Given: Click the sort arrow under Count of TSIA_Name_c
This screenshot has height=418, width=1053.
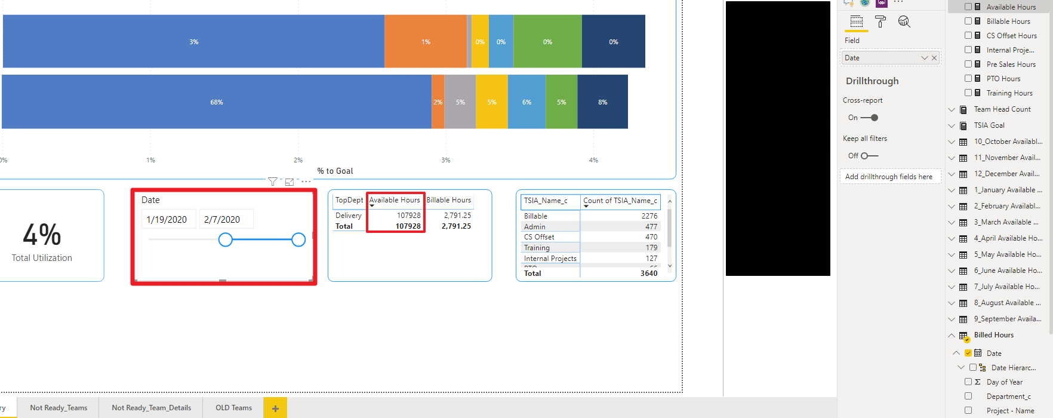Looking at the screenshot, I should (586, 206).
